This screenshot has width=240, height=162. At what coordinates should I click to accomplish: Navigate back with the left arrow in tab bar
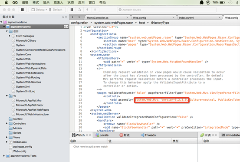tap(73, 17)
